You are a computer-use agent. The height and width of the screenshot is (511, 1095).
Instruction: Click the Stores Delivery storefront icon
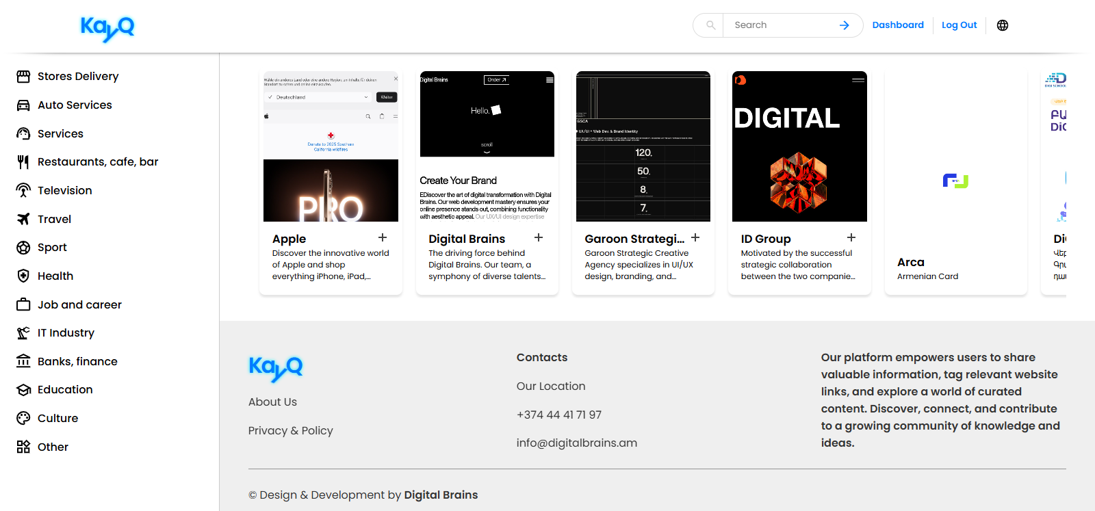coord(23,77)
